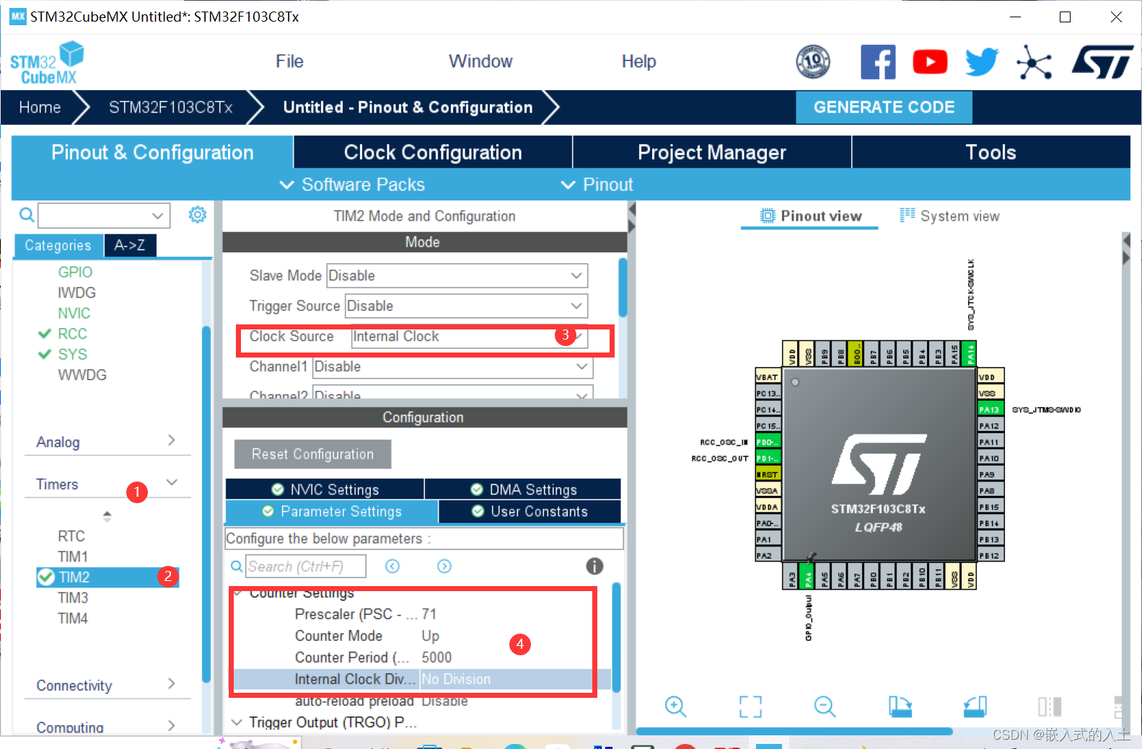Image resolution: width=1142 pixels, height=749 pixels.
Task: Click the 10-year anniversary badge icon
Action: [x=813, y=62]
